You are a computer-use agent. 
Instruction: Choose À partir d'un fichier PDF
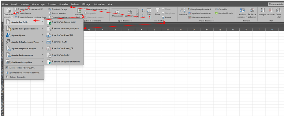[64, 48]
